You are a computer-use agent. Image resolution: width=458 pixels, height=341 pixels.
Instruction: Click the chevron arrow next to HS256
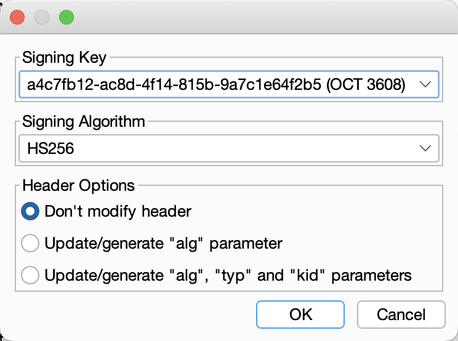click(424, 148)
